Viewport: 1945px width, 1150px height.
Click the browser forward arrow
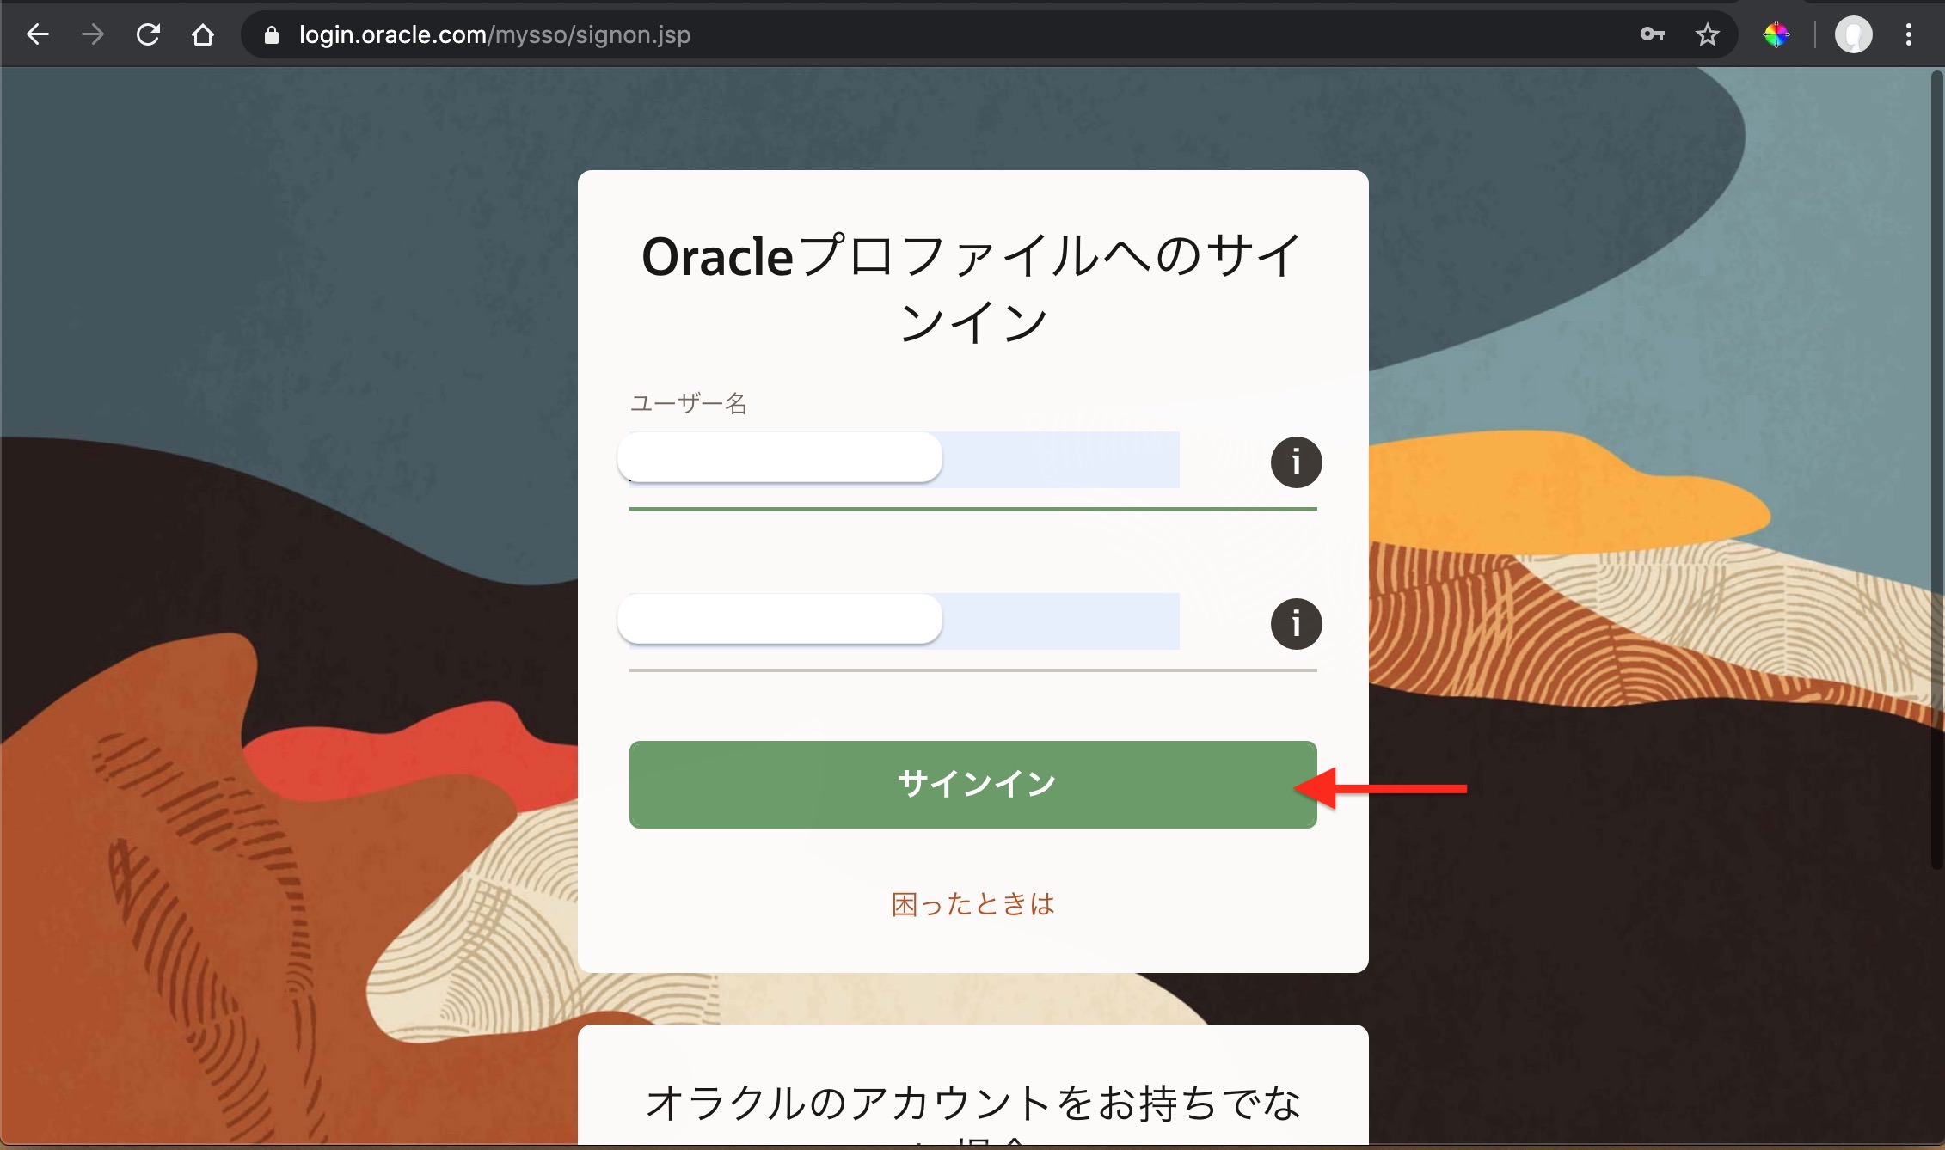(x=93, y=34)
